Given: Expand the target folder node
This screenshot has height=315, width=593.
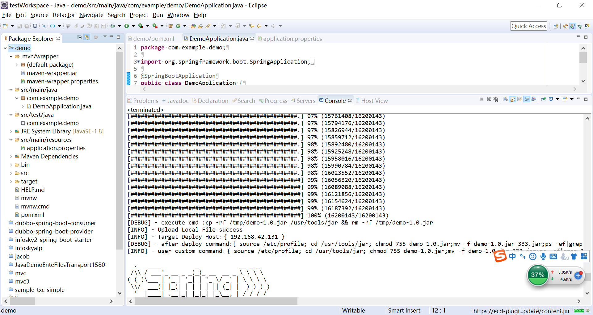Looking at the screenshot, I should [x=11, y=182].
